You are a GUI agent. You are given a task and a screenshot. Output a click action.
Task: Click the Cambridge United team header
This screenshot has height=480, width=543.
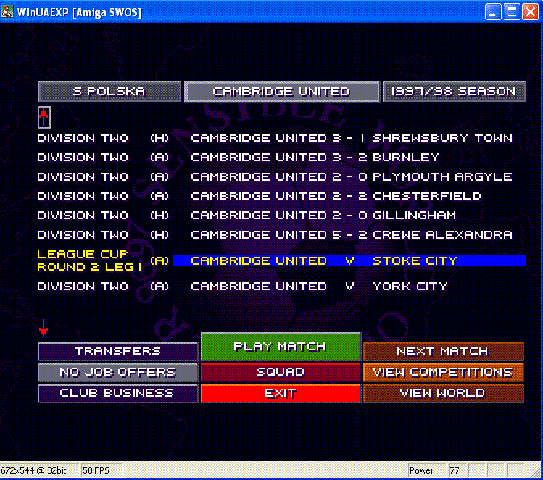[281, 92]
